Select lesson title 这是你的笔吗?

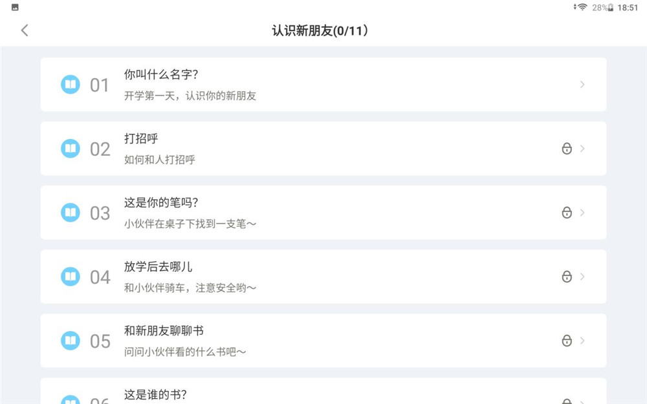[161, 203]
